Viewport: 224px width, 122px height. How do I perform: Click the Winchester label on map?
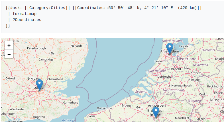tap(17, 109)
